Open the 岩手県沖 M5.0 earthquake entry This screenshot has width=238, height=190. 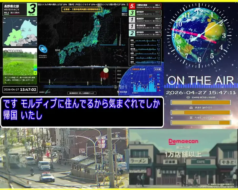pos(145,13)
